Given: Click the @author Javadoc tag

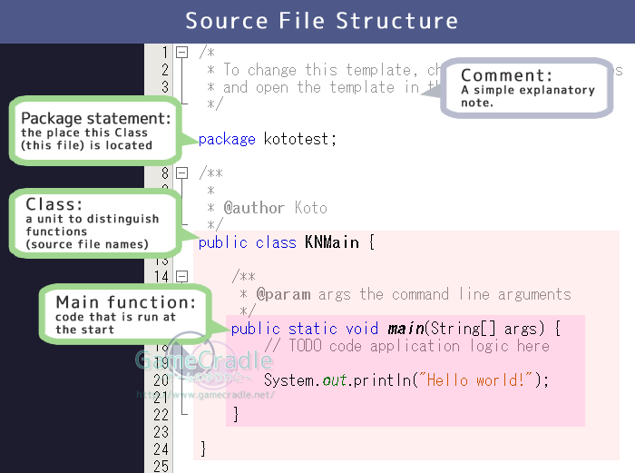Looking at the screenshot, I should coord(254,208).
